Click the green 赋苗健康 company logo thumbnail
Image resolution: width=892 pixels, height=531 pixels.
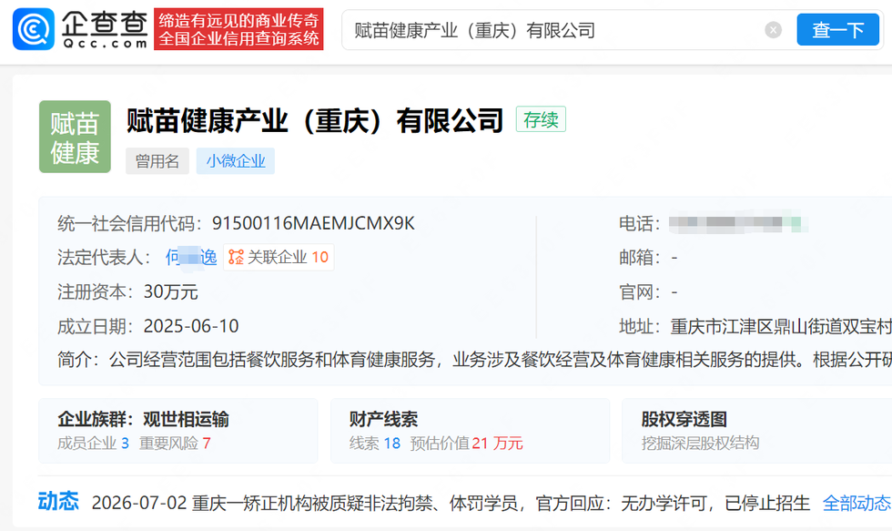(75, 137)
